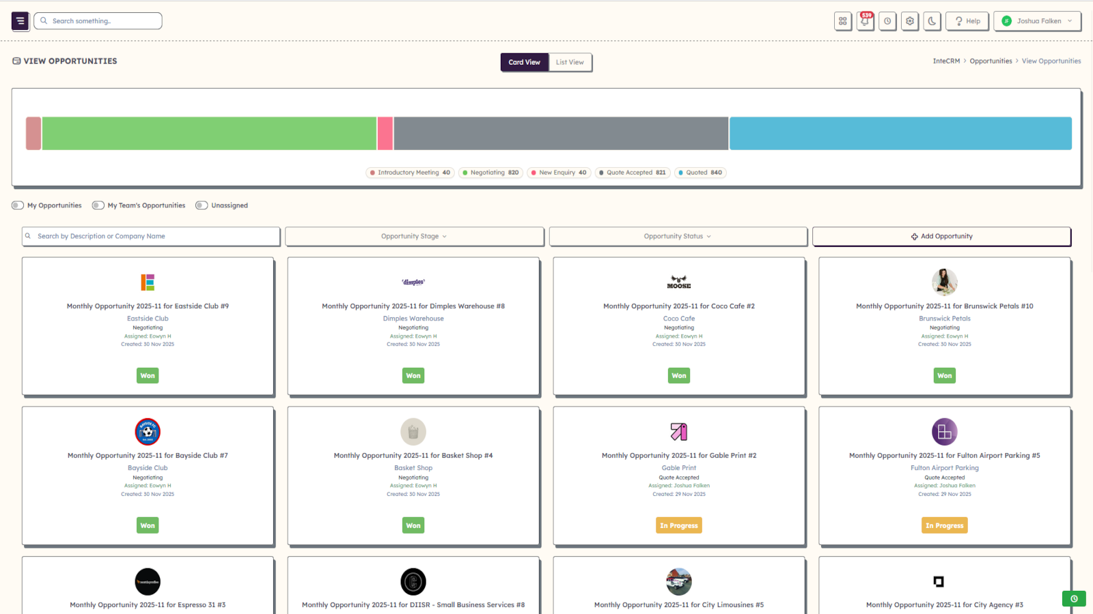Image resolution: width=1093 pixels, height=614 pixels.
Task: Open the hamburger menu at top left
Action: [x=20, y=21]
